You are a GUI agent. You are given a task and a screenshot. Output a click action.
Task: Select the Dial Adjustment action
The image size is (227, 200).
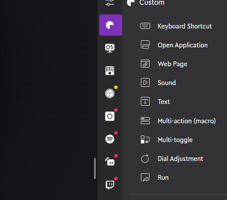click(x=171, y=159)
